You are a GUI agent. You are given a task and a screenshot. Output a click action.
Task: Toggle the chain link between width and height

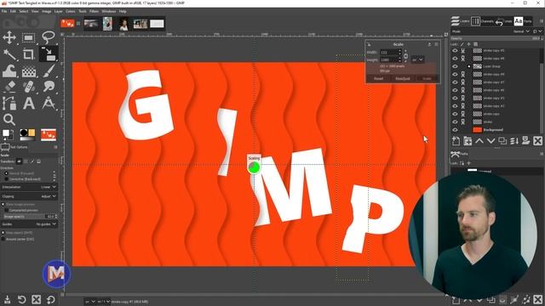click(405, 56)
